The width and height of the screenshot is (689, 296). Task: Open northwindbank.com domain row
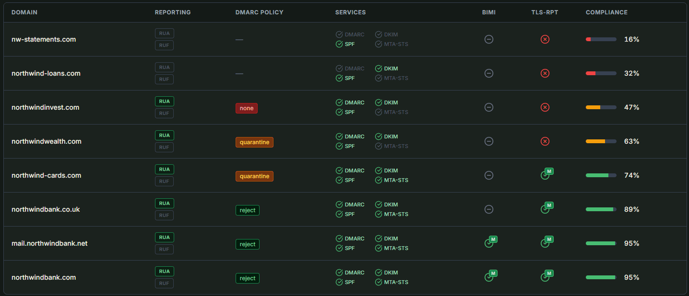pos(345,277)
